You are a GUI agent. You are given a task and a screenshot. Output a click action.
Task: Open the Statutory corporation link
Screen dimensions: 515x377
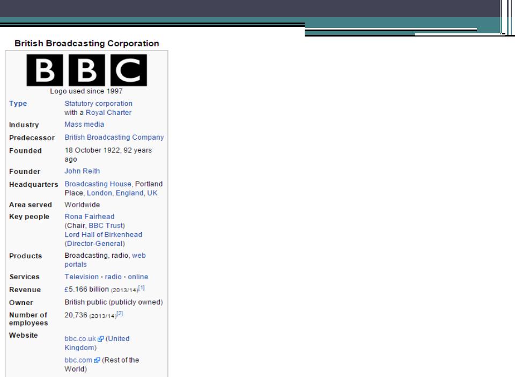click(x=98, y=104)
